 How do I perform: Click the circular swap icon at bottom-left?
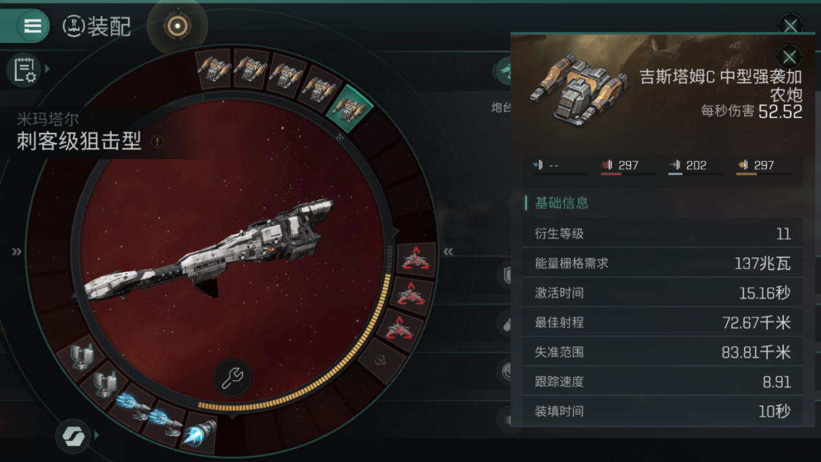[x=73, y=436]
